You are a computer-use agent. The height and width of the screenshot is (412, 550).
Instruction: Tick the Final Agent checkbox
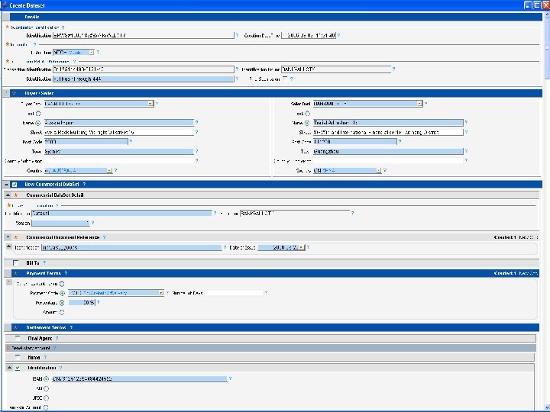coord(18,339)
